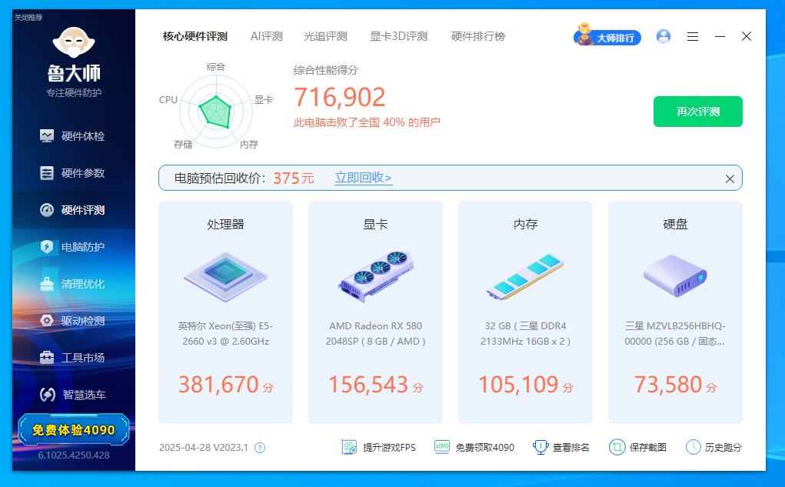
Task: Open 硬件参数 in the sidebar
Action: [74, 173]
